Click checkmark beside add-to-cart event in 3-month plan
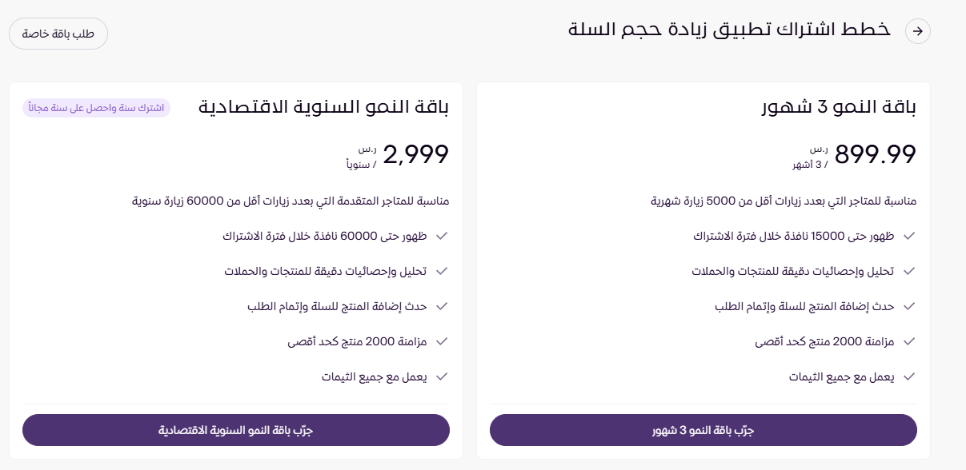This screenshot has width=966, height=470. [x=908, y=307]
